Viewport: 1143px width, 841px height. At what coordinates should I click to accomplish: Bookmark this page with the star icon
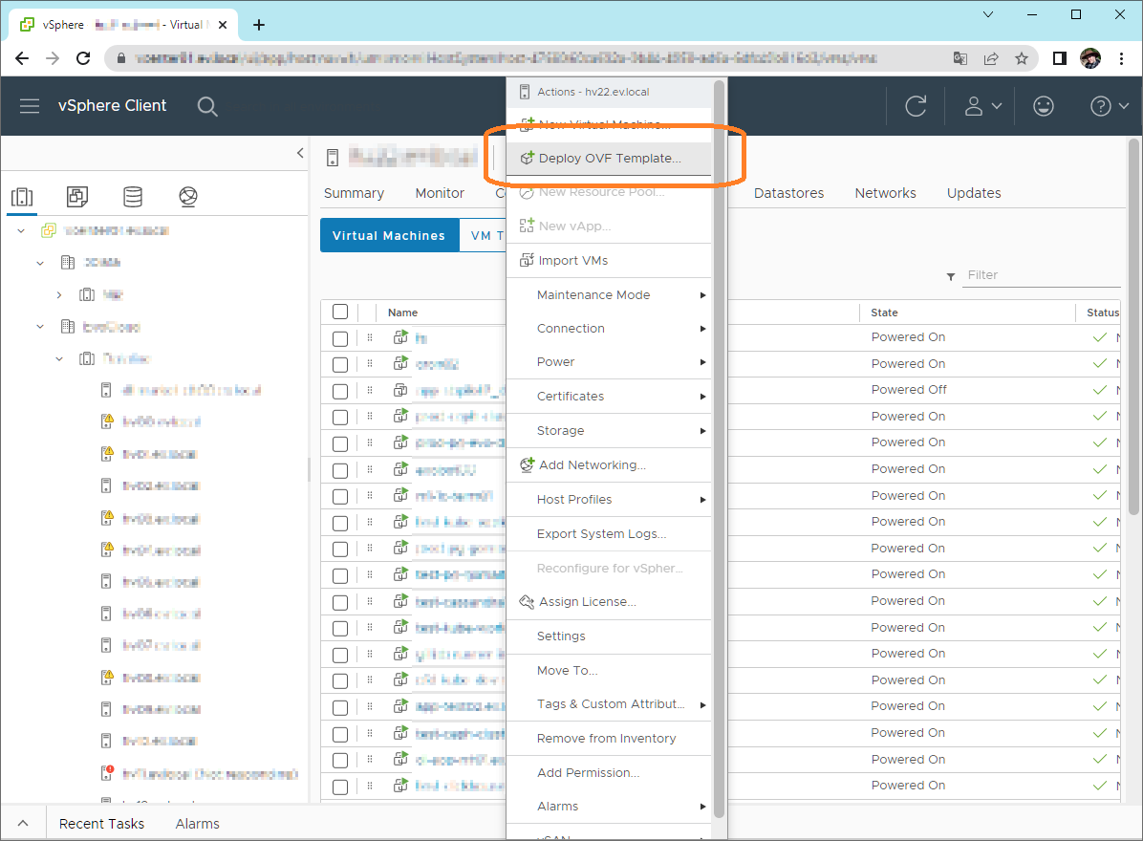[x=1022, y=58]
